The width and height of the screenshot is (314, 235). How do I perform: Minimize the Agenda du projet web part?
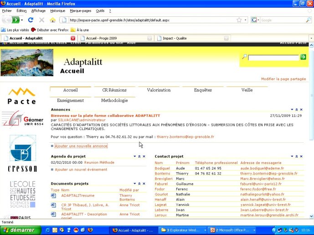(139, 156)
